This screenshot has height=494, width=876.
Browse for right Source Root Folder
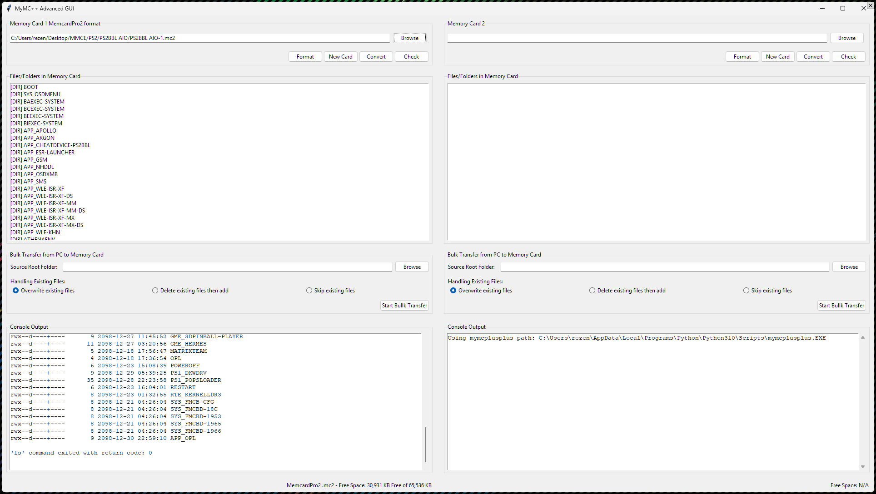849,267
